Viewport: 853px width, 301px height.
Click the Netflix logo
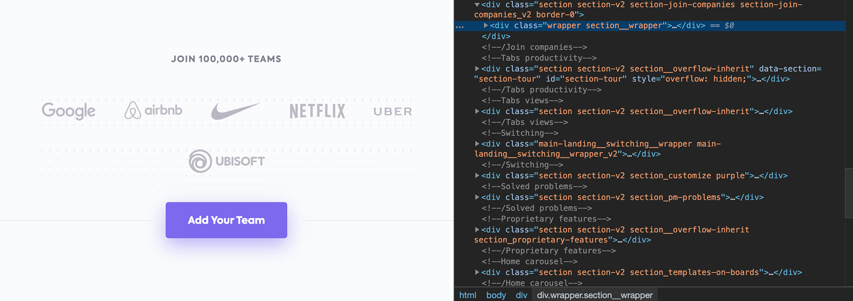pyautogui.click(x=317, y=111)
